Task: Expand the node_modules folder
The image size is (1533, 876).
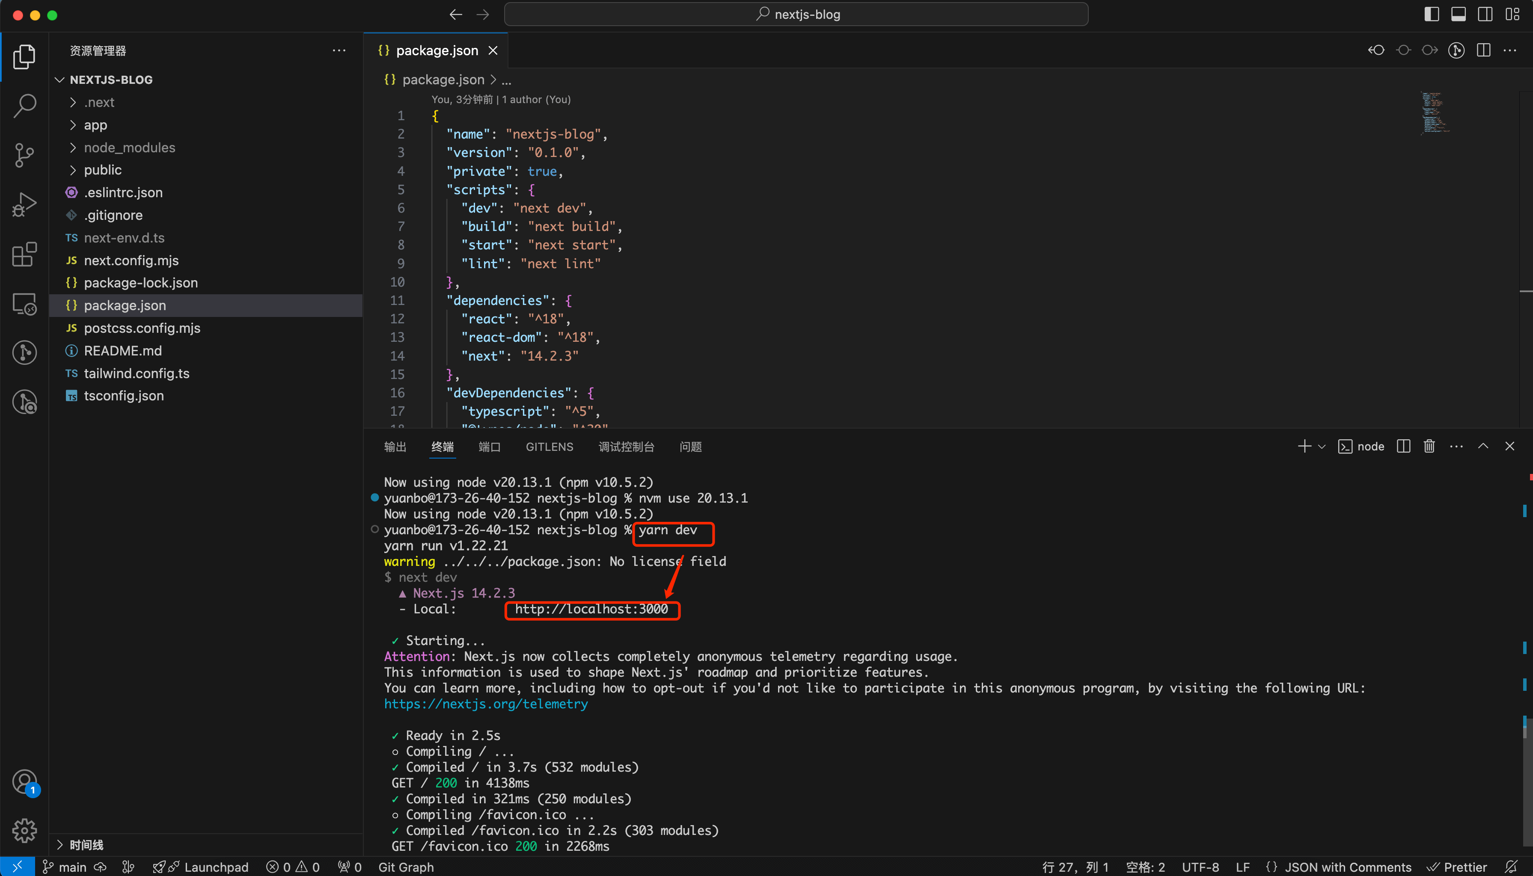Action: point(129,148)
